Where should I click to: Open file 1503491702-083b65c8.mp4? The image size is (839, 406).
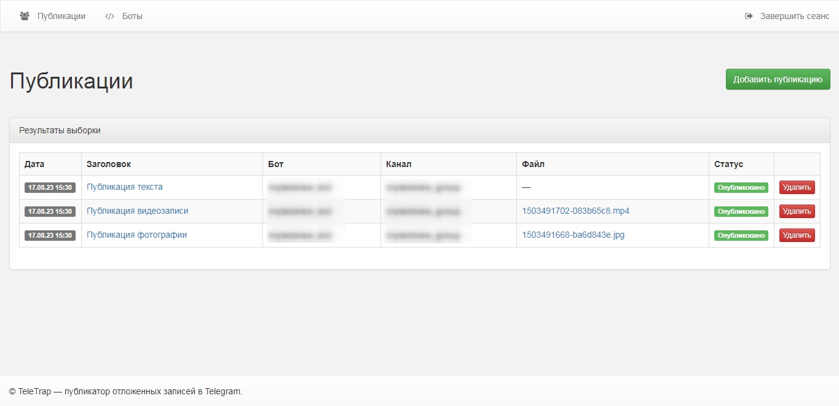click(x=575, y=211)
